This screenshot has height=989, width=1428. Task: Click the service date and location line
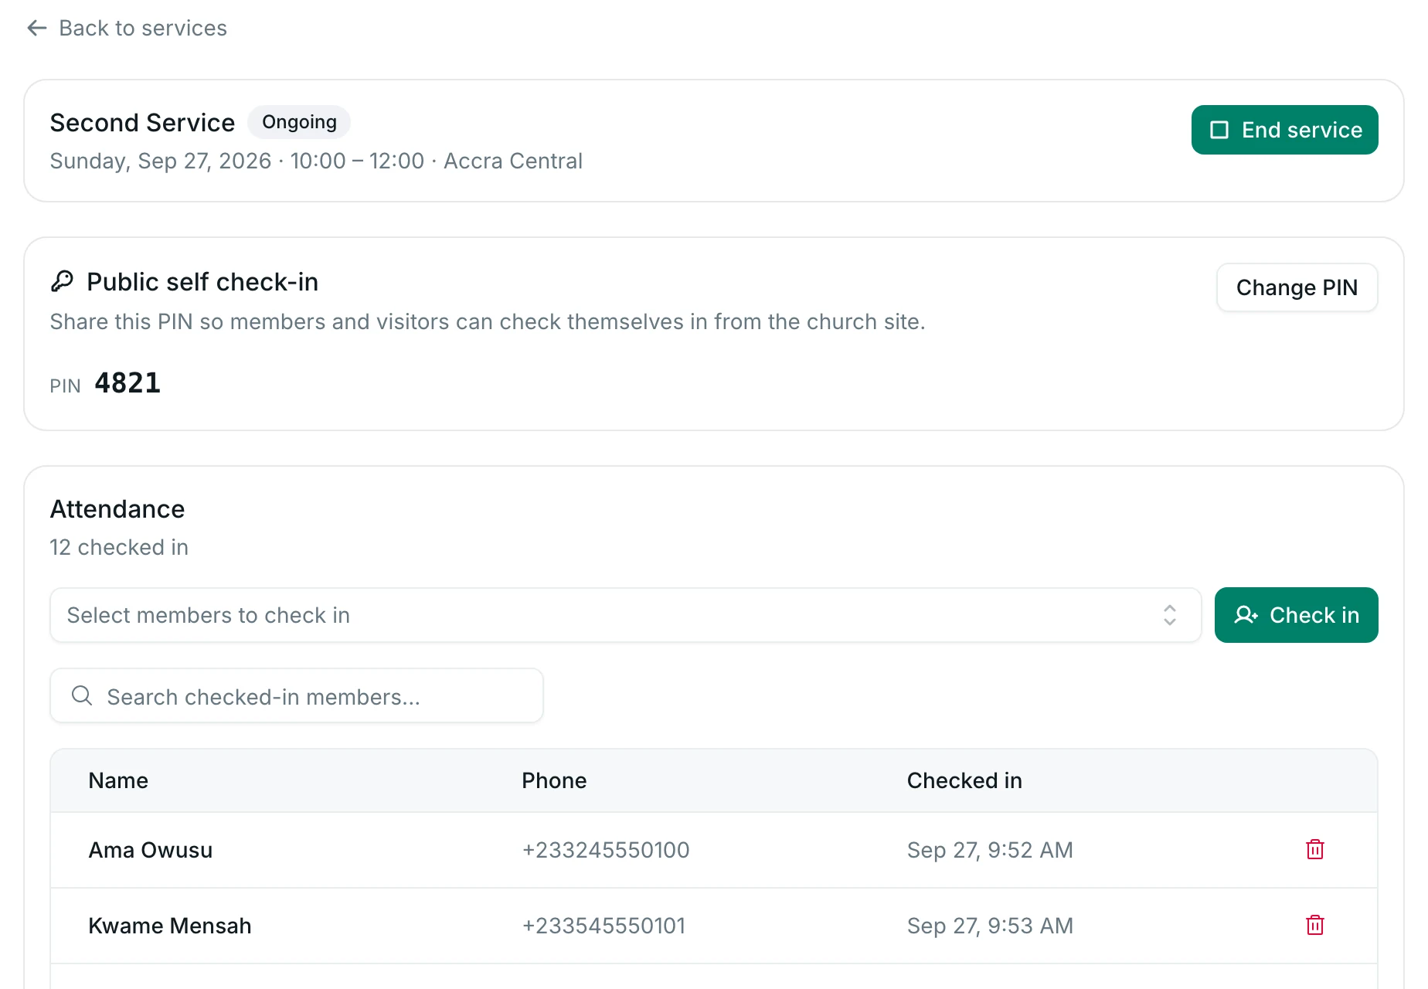point(316,161)
